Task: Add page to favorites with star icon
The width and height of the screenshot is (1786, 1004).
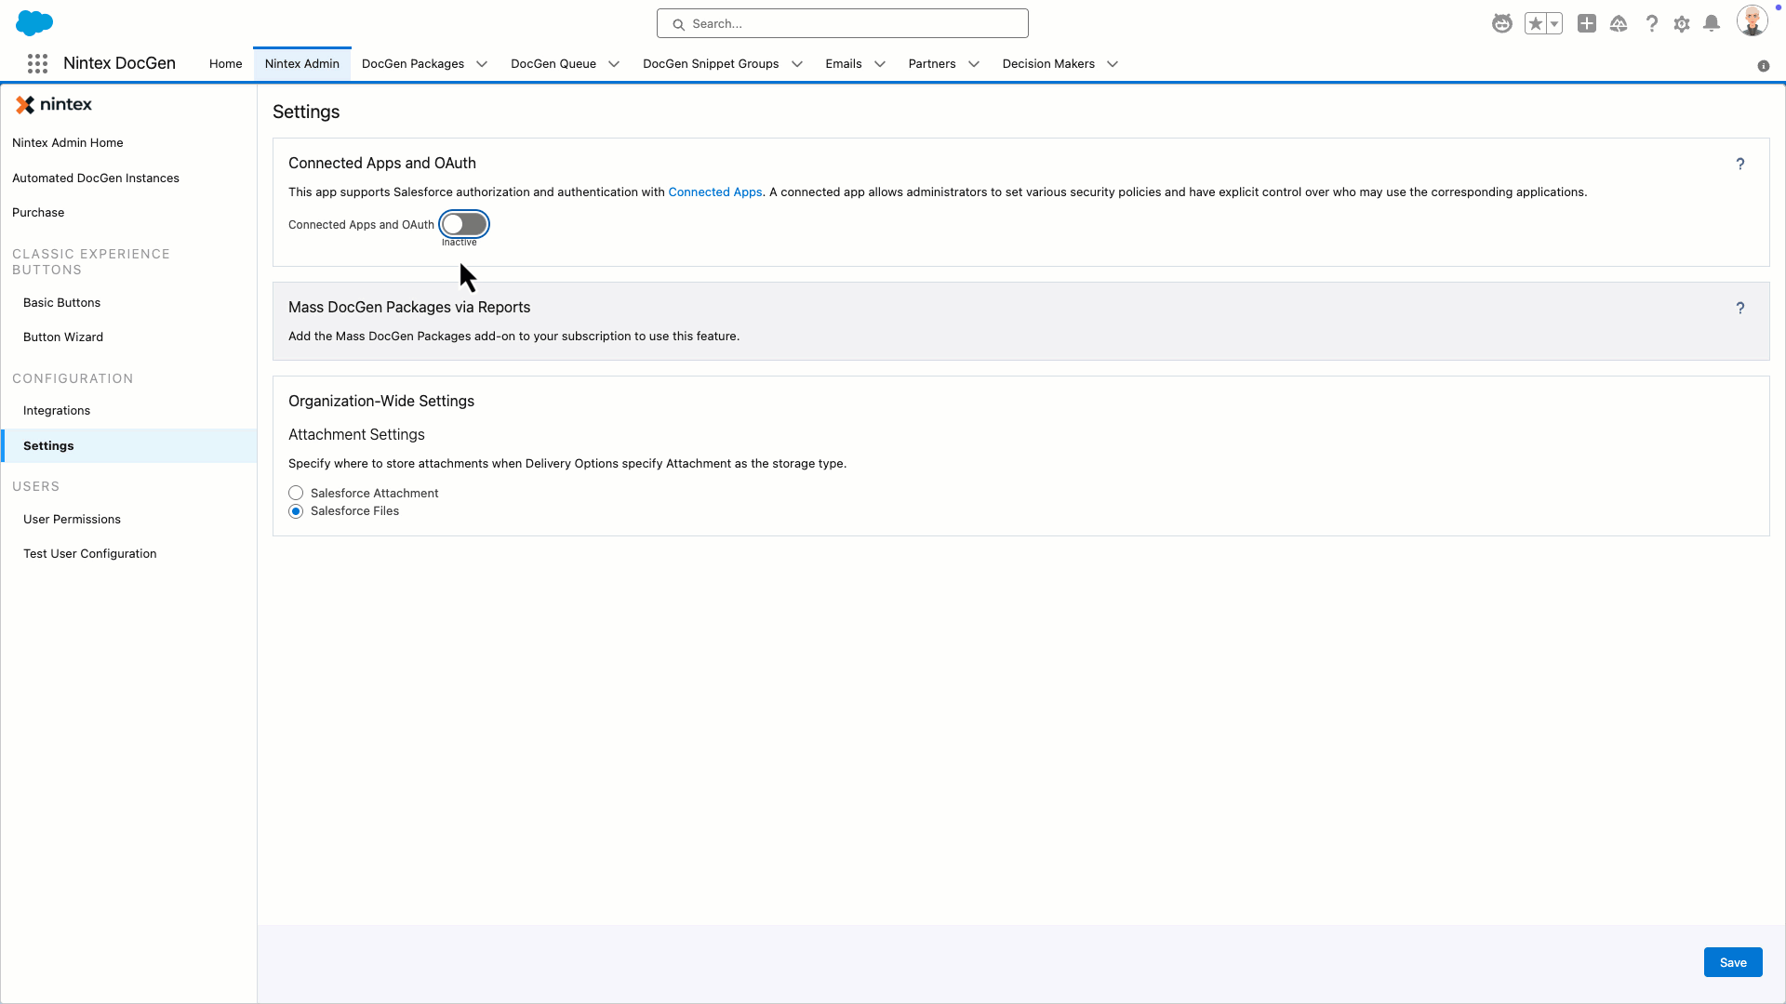Action: pos(1535,24)
